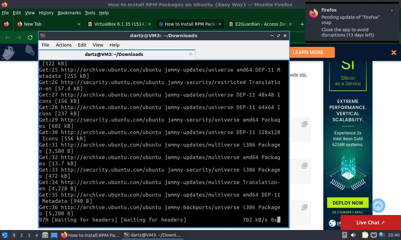
Task: Open the terminal Edit menu
Action: click(82, 45)
